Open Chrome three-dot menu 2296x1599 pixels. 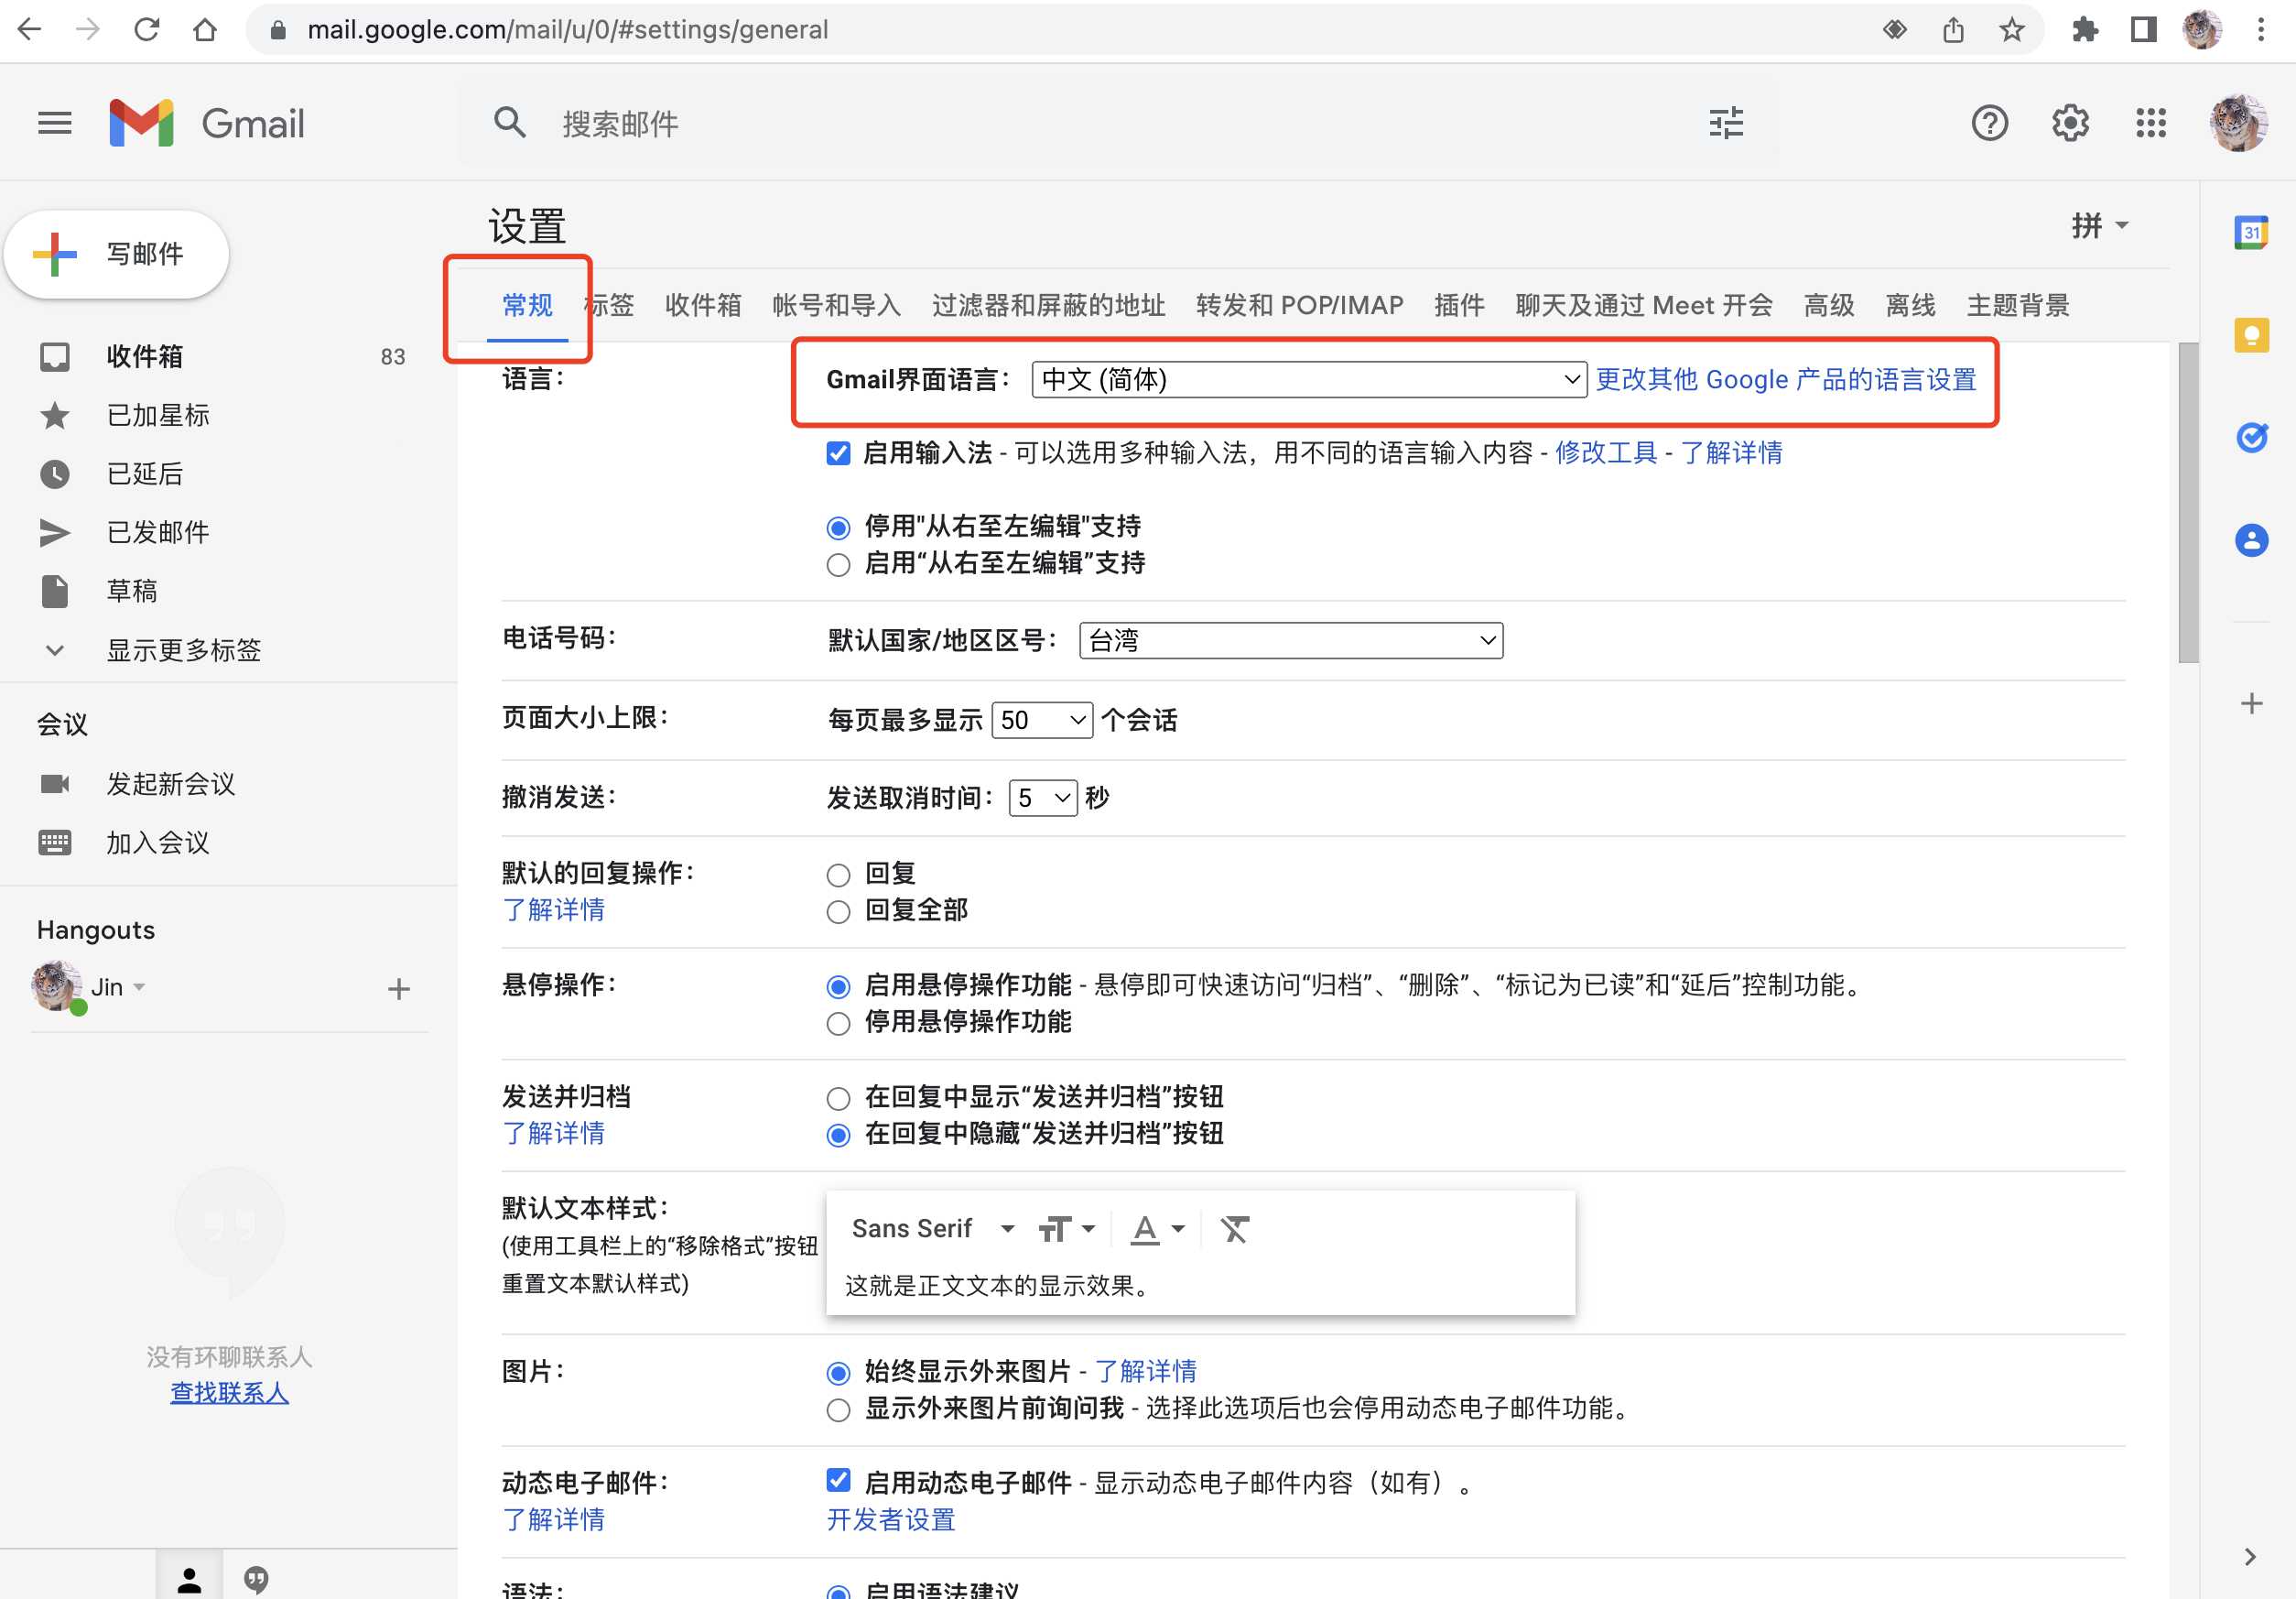point(2261,30)
